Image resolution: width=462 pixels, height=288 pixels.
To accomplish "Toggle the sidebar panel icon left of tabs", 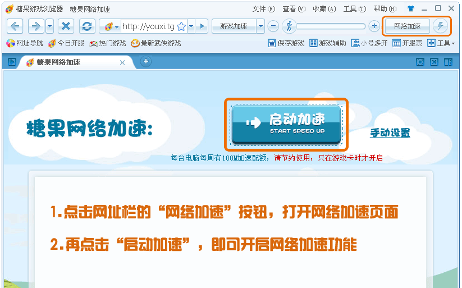I will 12,62.
